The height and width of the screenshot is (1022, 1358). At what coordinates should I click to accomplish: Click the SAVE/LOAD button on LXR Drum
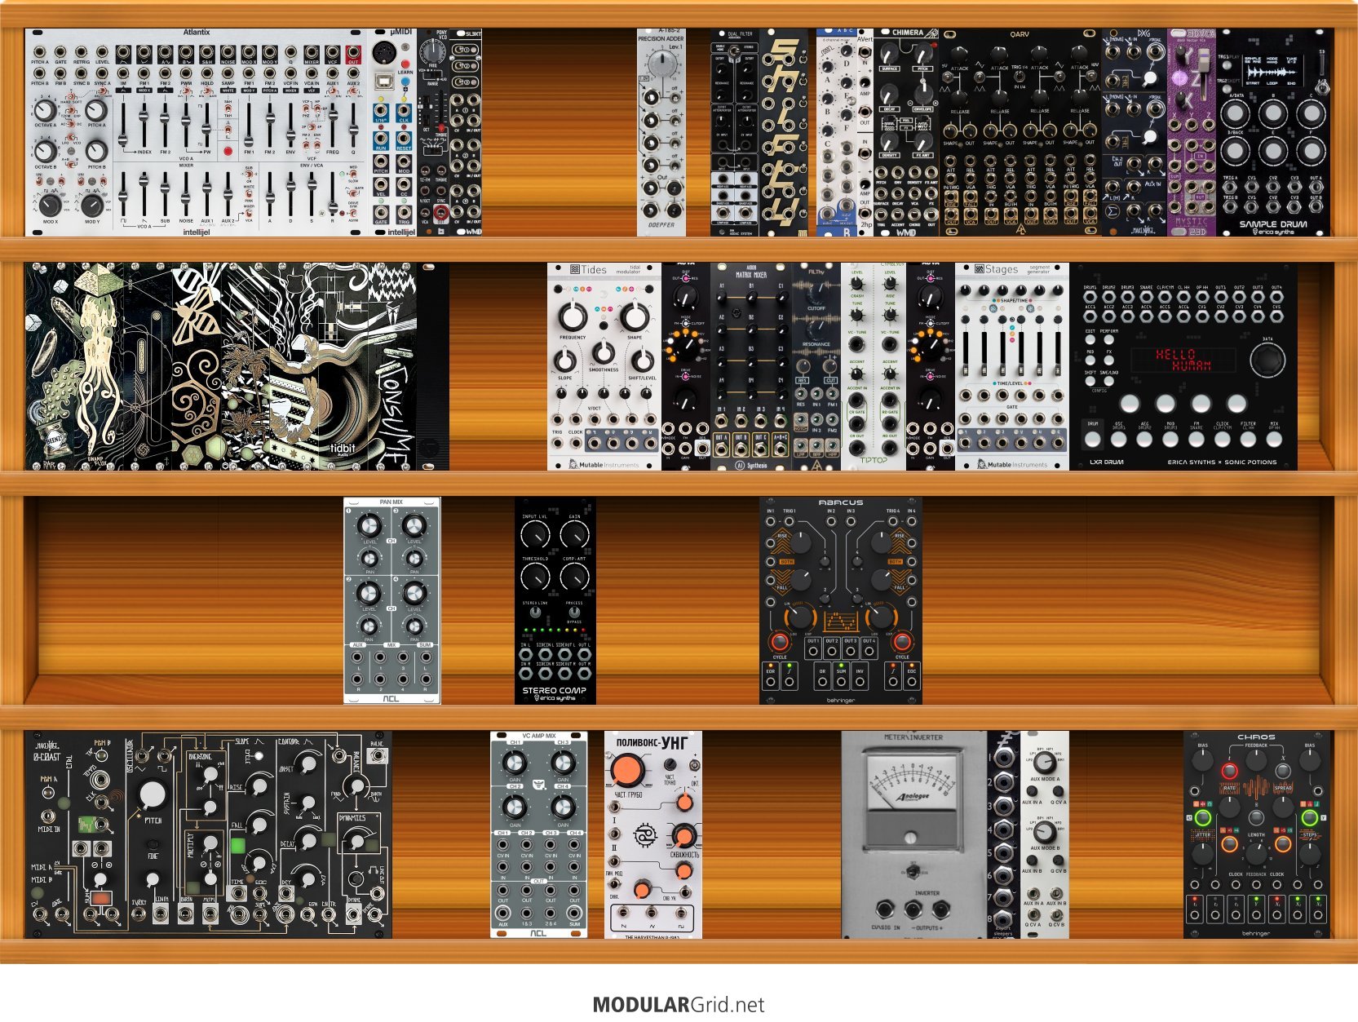(x=1109, y=381)
